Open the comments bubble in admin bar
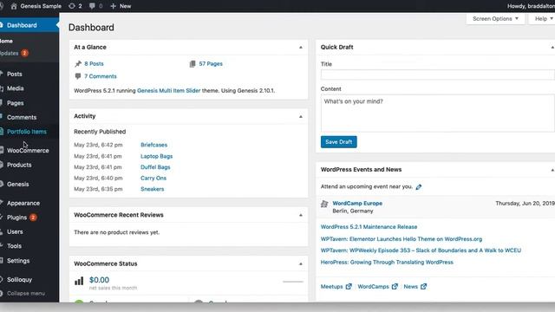Image resolution: width=555 pixels, height=312 pixels. tap(92, 6)
